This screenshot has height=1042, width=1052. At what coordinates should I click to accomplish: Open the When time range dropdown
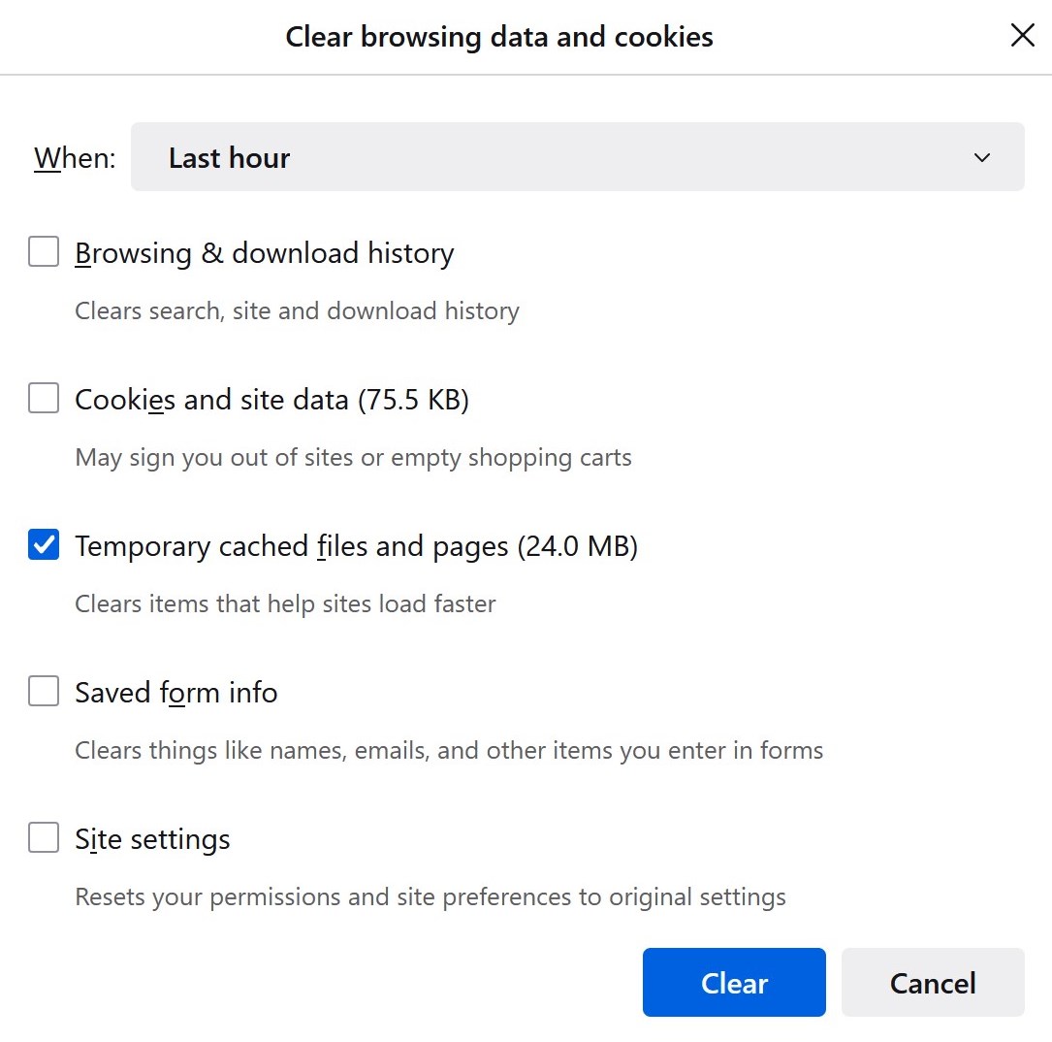point(577,157)
